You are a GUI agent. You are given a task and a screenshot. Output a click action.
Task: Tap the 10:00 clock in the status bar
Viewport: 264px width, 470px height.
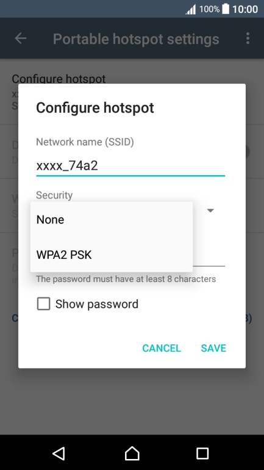[245, 9]
